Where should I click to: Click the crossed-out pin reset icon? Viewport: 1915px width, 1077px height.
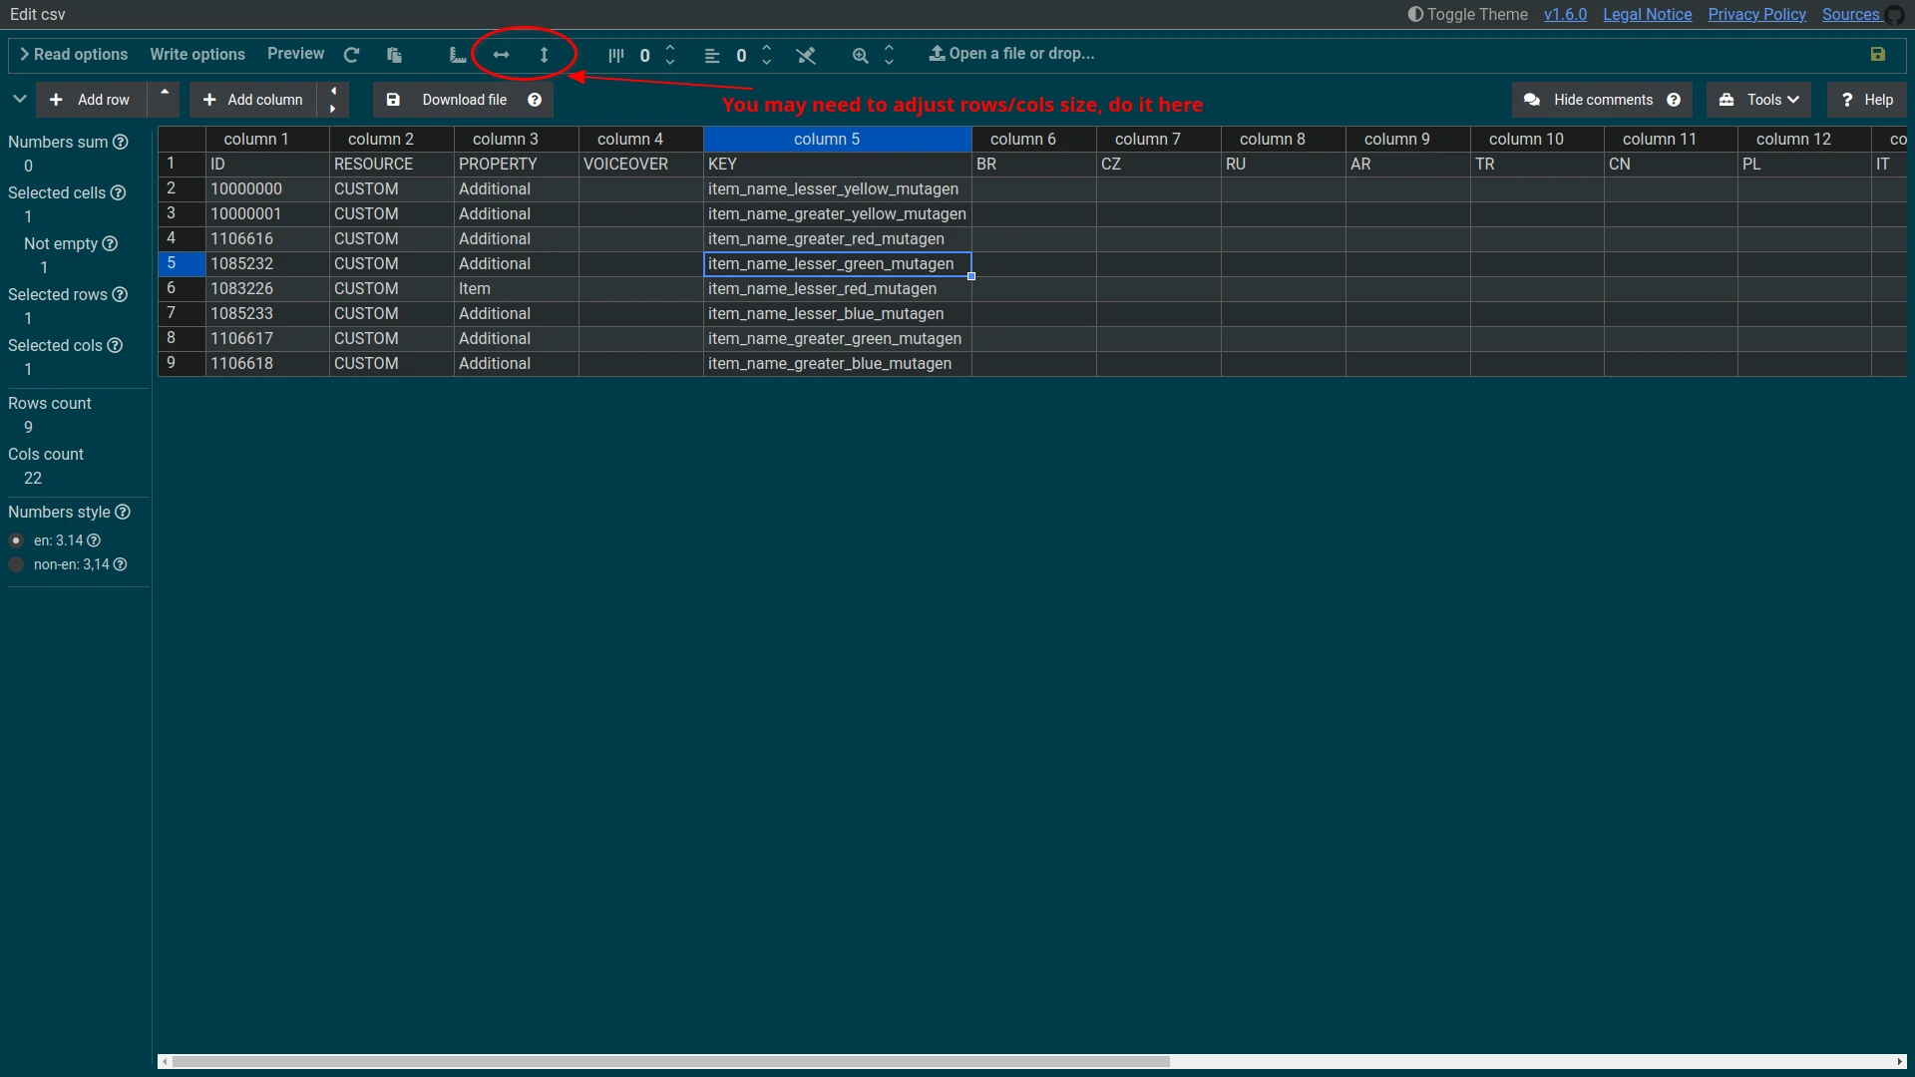806,56
